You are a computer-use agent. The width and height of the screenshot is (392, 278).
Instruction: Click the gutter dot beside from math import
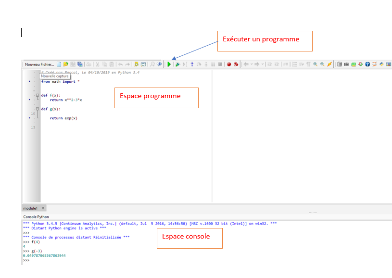(29, 81)
